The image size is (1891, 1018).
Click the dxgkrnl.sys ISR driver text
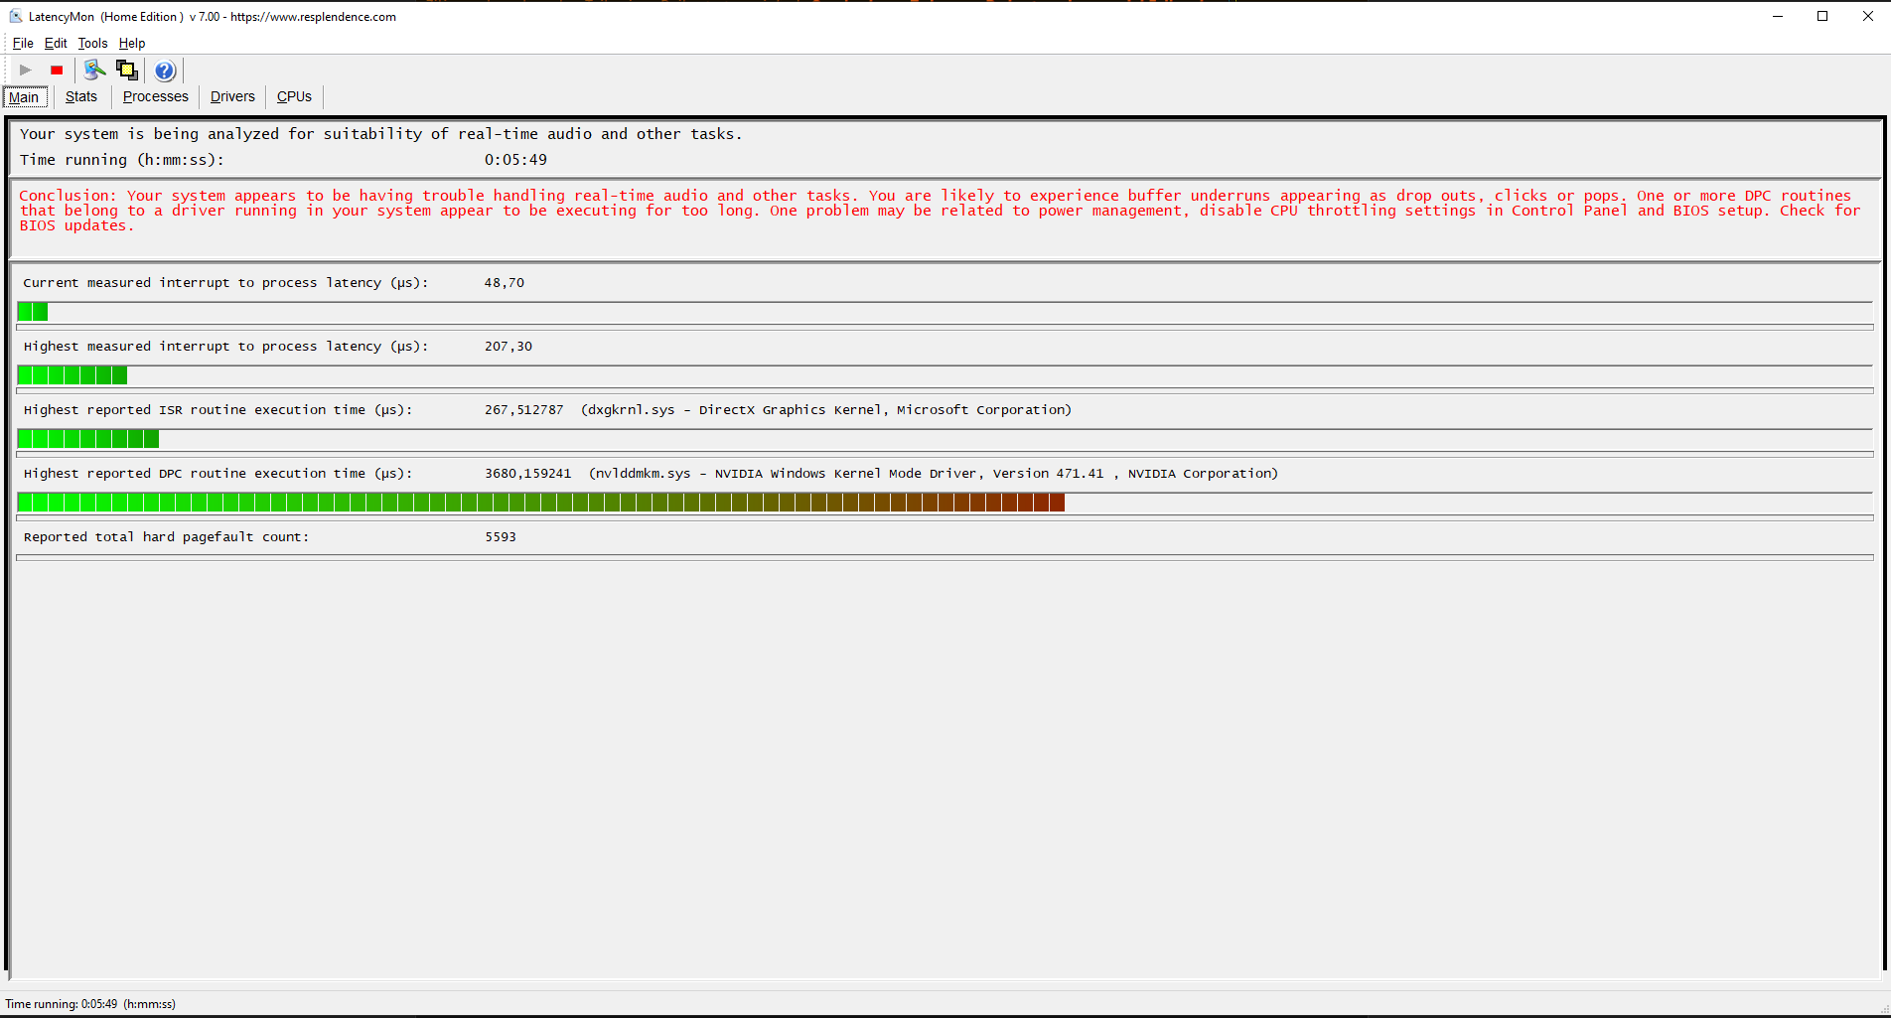pyautogui.click(x=826, y=410)
